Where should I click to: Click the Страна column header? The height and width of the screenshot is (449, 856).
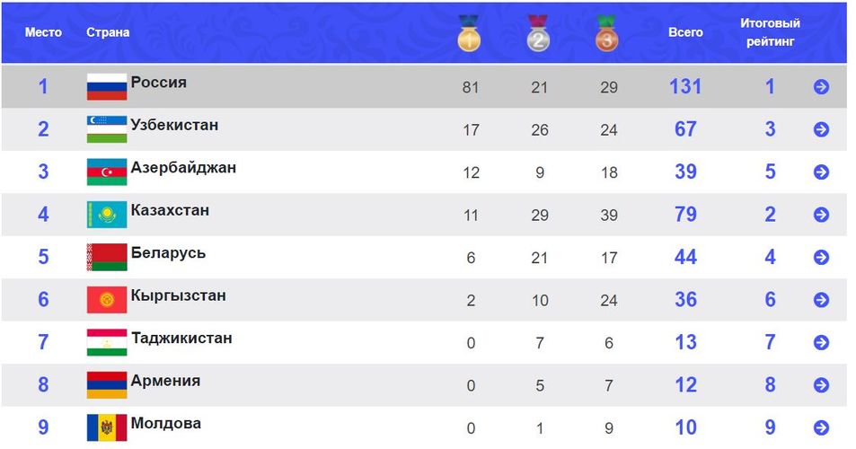point(108,32)
